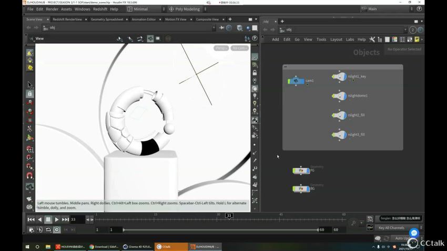Add a new tab in network pane
Image resolution: width=447 pixels, height=251 pixels.
282,22
